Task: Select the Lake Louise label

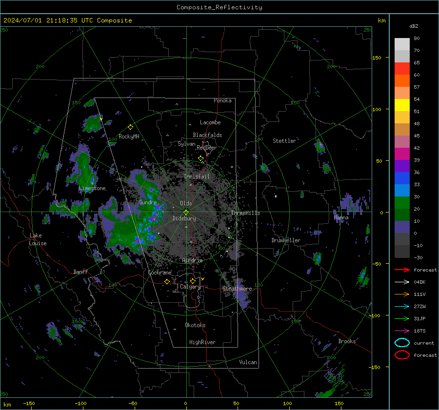Action: (38, 239)
